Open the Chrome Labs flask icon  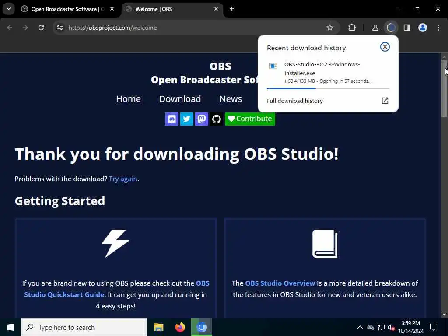[375, 28]
